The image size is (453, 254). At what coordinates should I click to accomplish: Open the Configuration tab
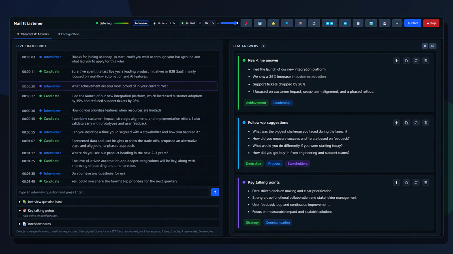point(69,34)
